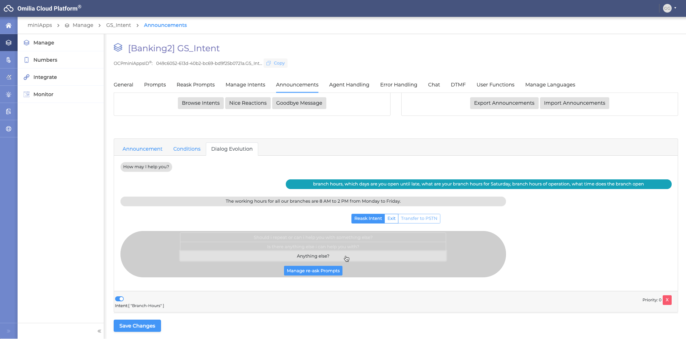The height and width of the screenshot is (339, 686).
Task: Click Goodbye Message button
Action: point(299,103)
